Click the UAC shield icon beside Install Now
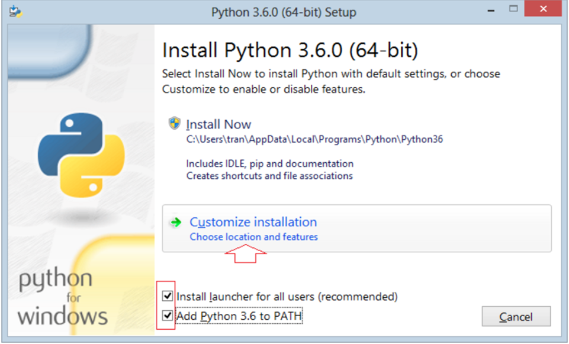Viewport: 569px width, 344px height. click(175, 123)
